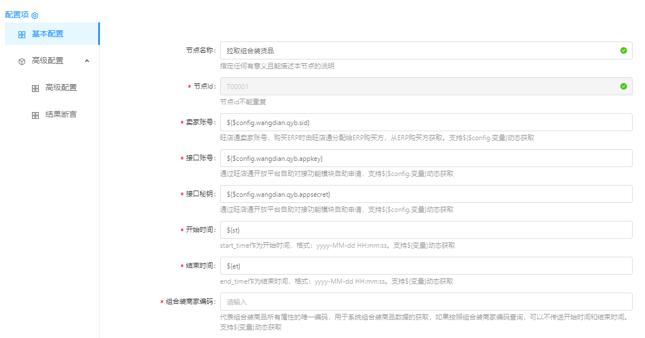Focus the 开始时间 input field
Image resolution: width=645 pixels, height=338 pixels.
point(426,230)
